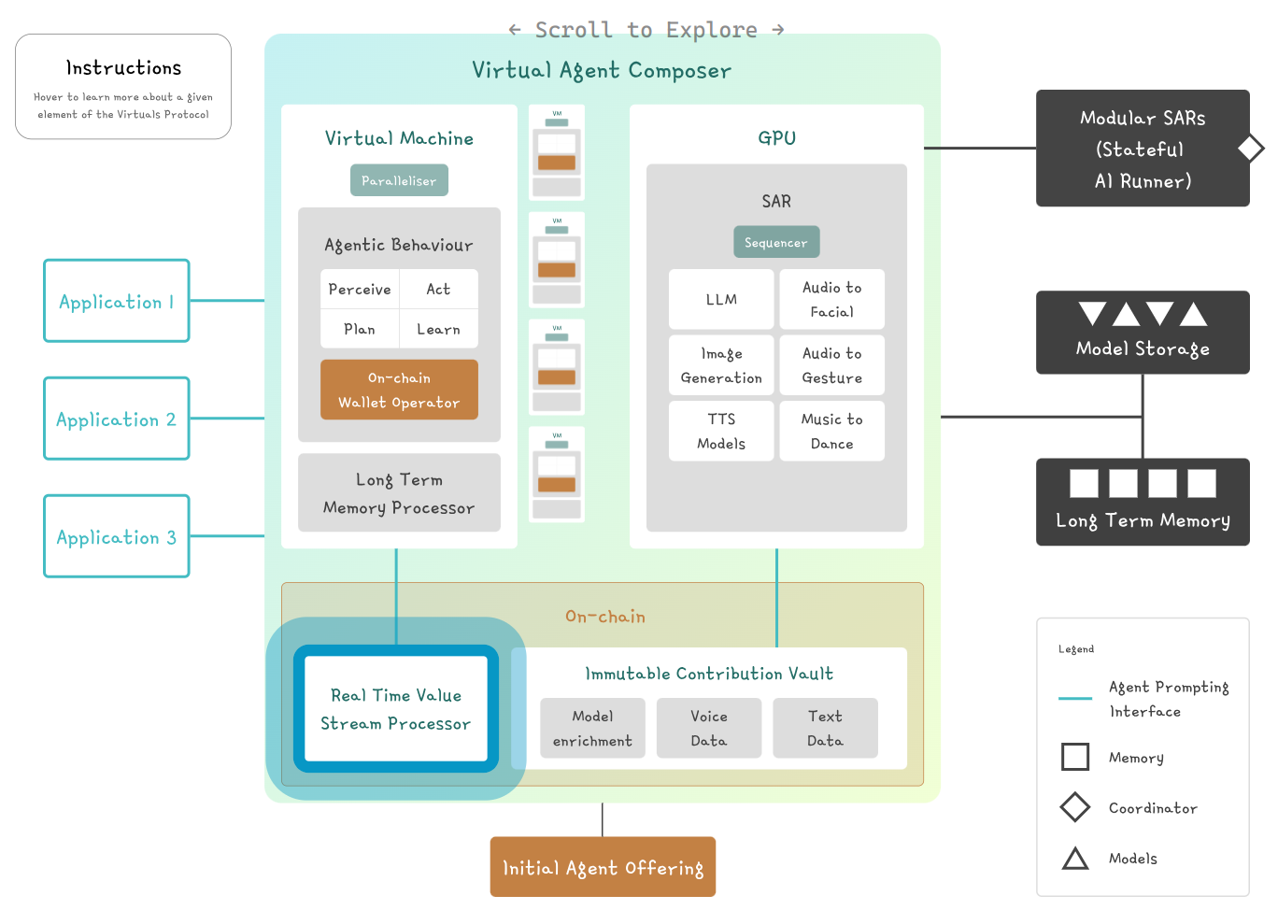Click the SAR heading
Viewport: 1278px width, 924px height.
(776, 201)
